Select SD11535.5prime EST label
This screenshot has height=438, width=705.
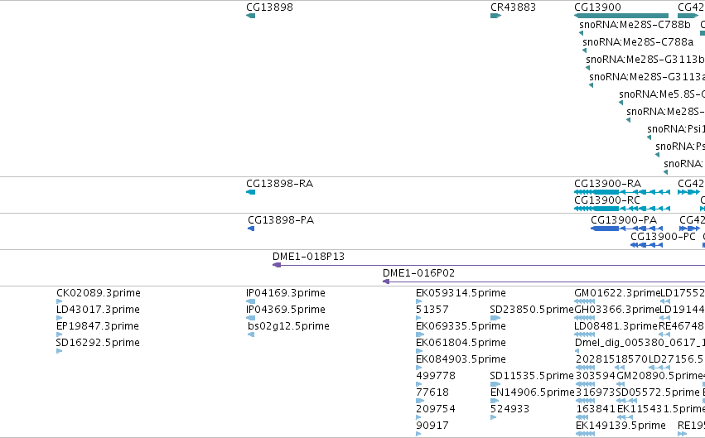point(532,376)
